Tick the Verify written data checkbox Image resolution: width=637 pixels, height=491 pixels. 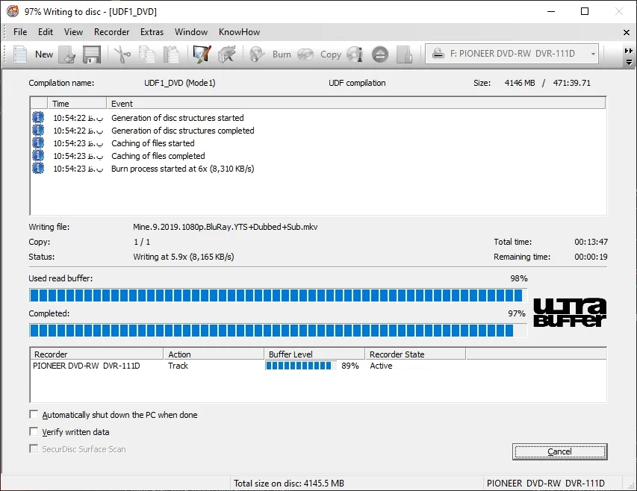click(x=34, y=432)
